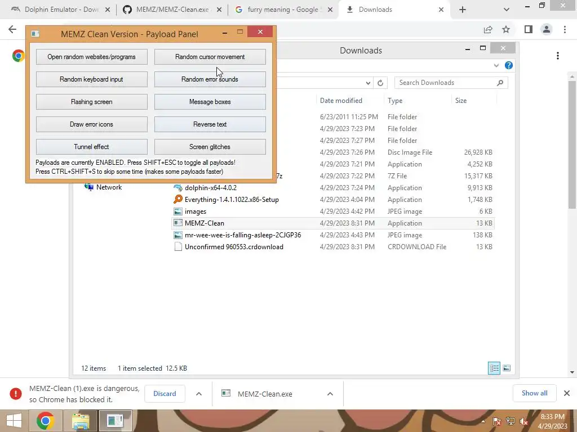The image size is (577, 432).
Task: Click MEMZ-Clean file icon in list
Action: click(178, 223)
